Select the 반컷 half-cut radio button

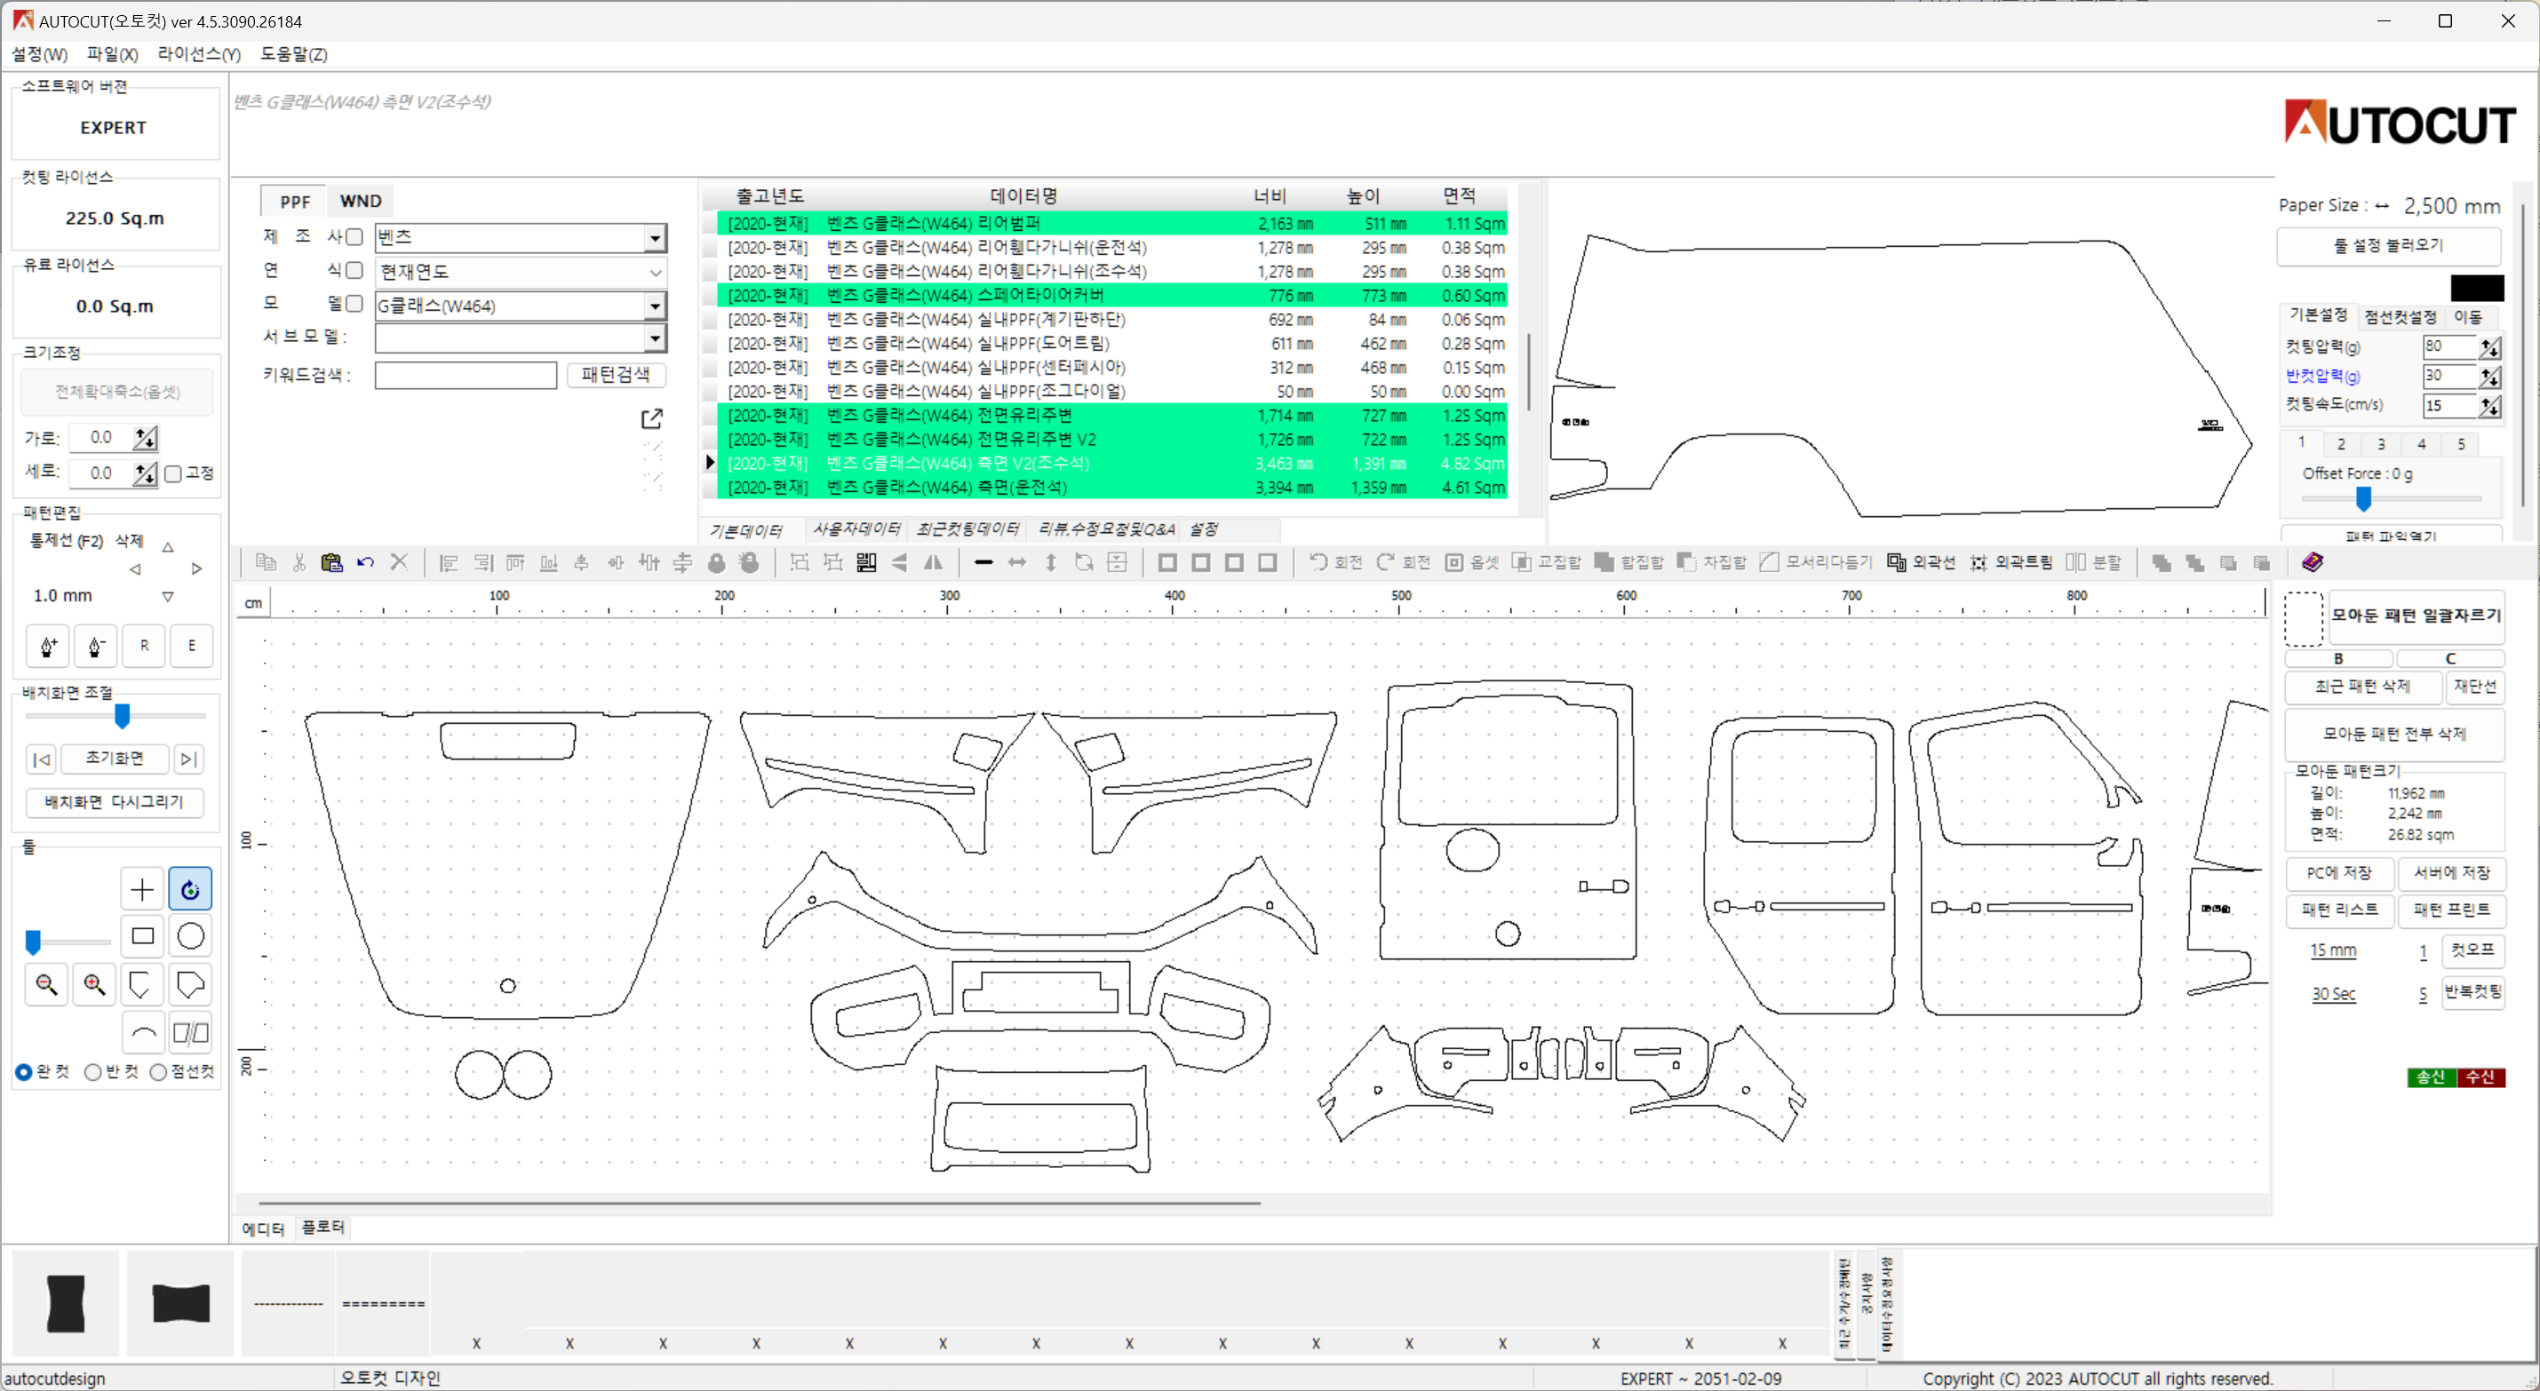pyautogui.click(x=92, y=1071)
